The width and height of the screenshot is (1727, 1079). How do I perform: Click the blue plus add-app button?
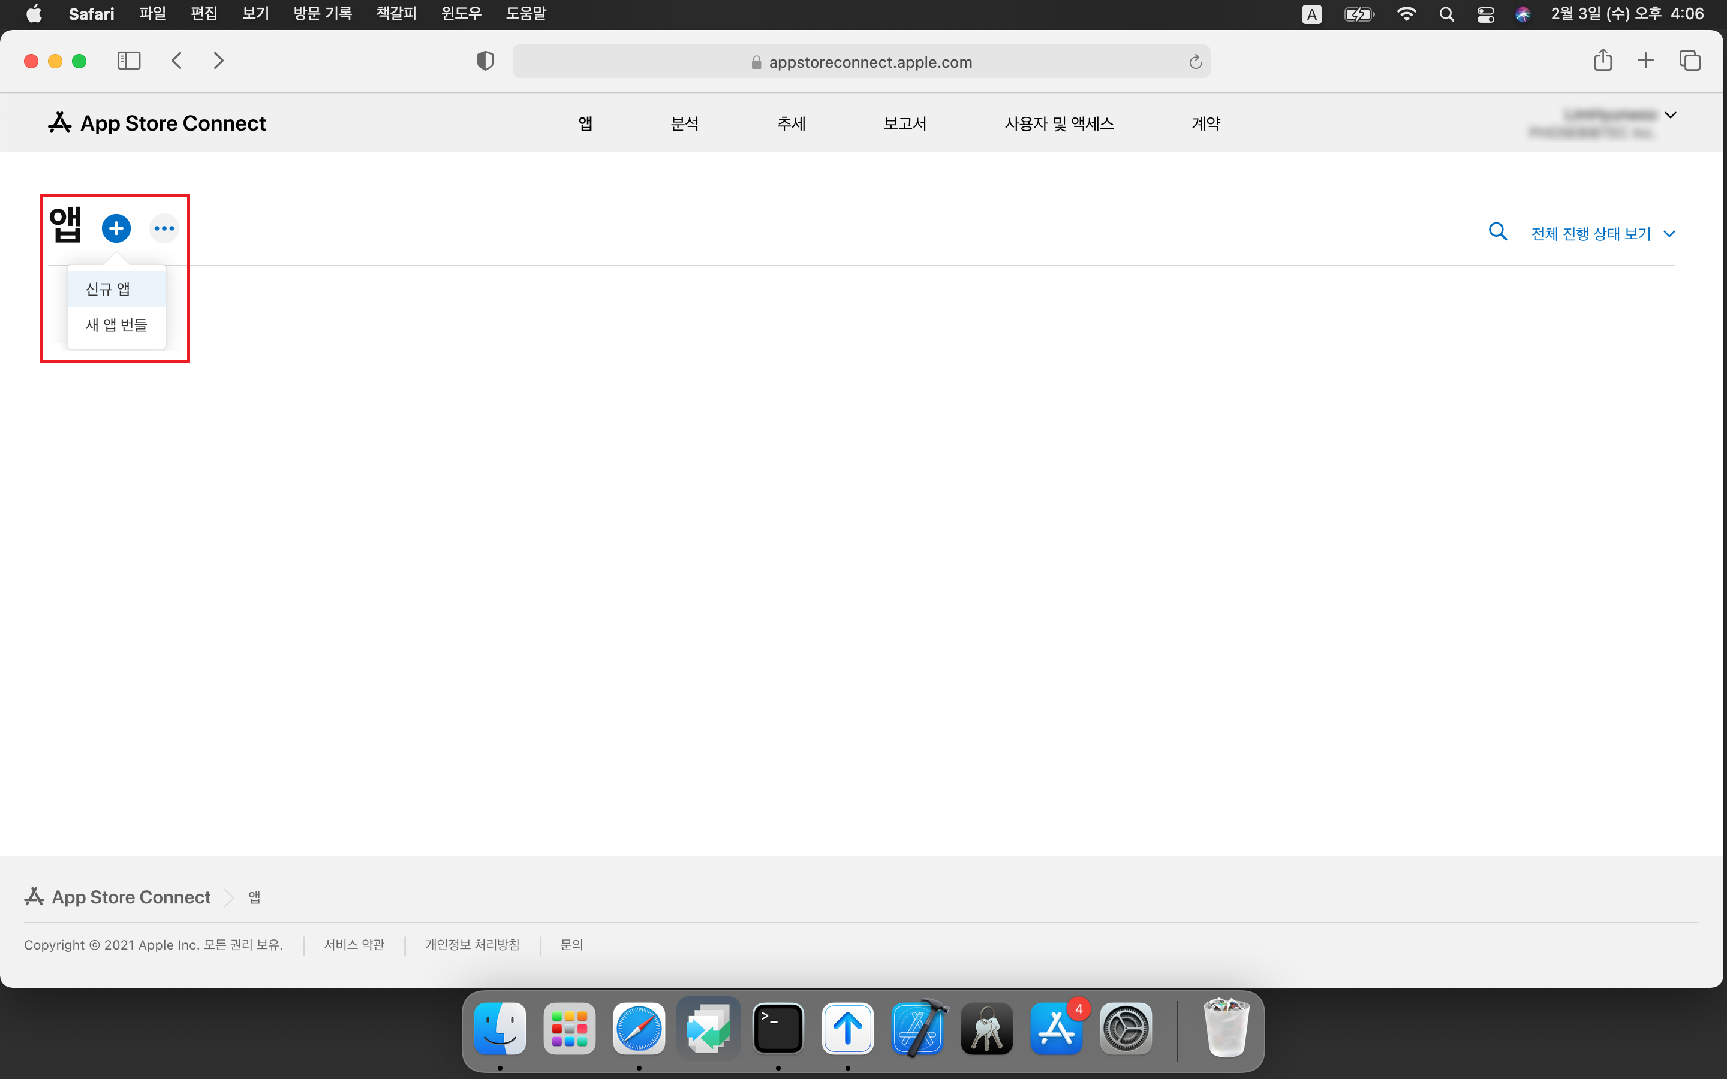(x=116, y=228)
